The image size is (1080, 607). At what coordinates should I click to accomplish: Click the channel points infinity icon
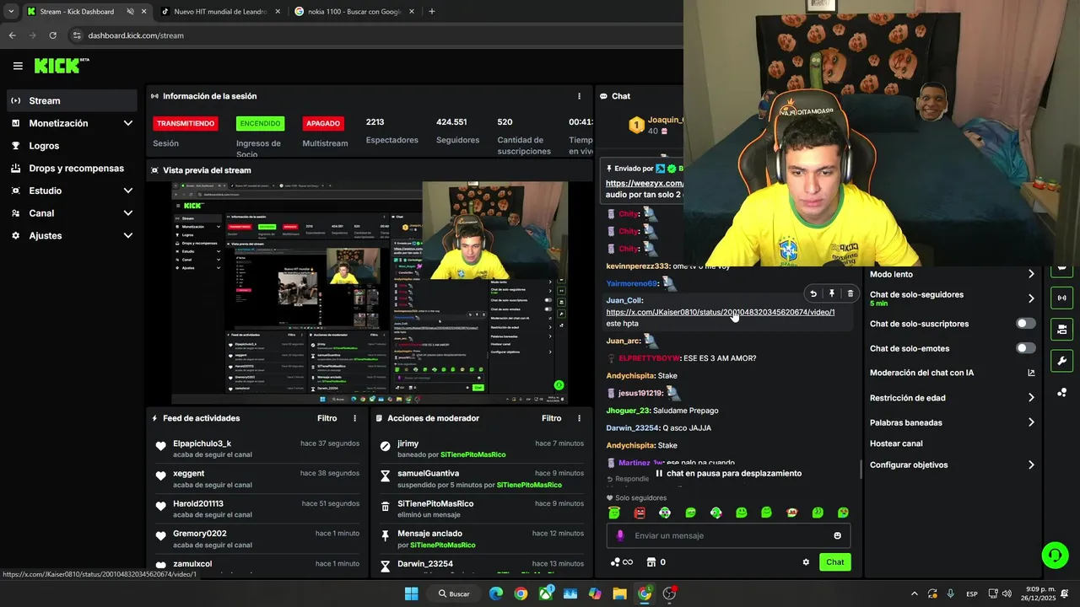pyautogui.click(x=622, y=562)
